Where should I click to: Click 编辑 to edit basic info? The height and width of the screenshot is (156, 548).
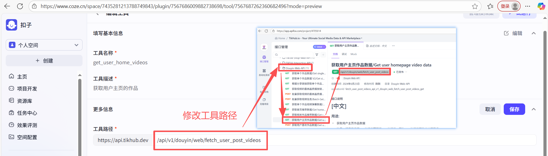click(x=513, y=33)
